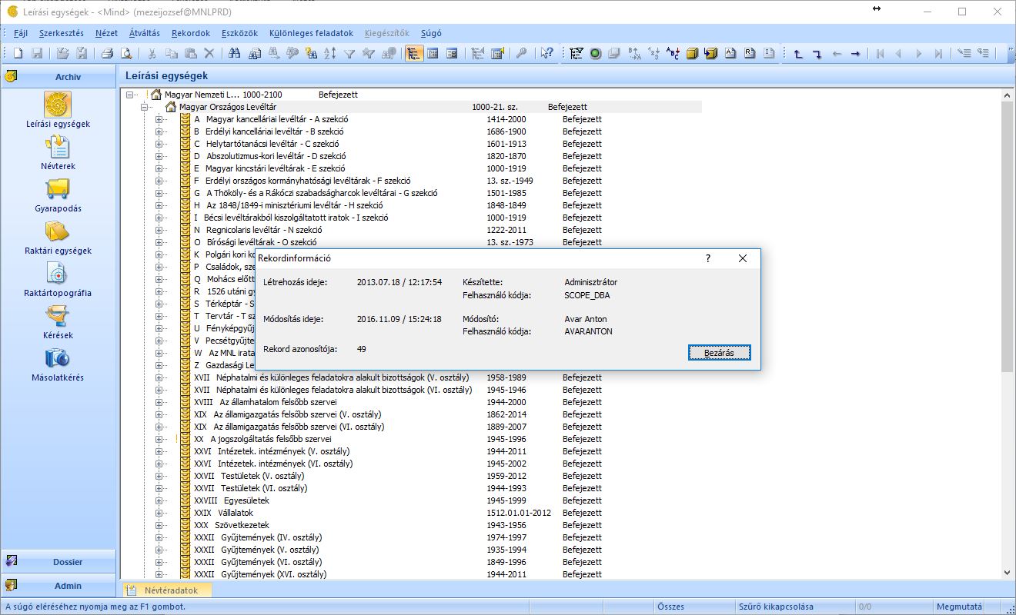Image resolution: width=1016 pixels, height=615 pixels.
Task: Select the Archiv panel header
Action: point(58,77)
